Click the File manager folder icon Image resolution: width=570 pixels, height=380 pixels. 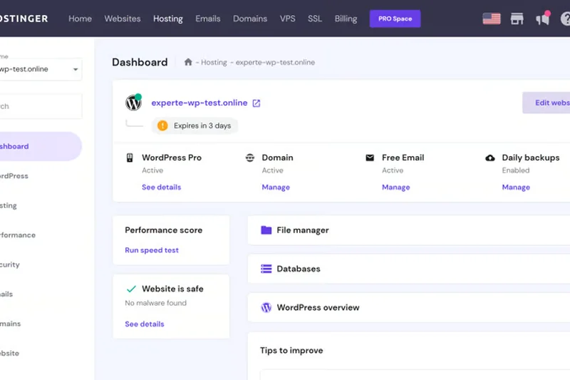[x=266, y=230]
